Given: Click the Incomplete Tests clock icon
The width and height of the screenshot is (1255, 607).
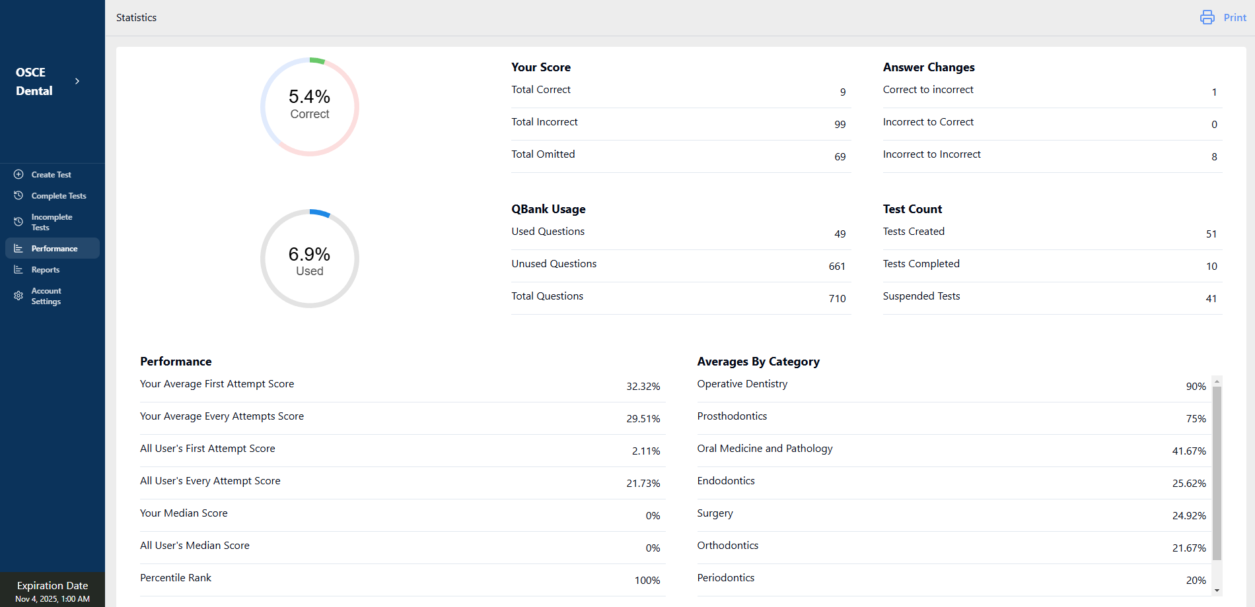Looking at the screenshot, I should 18,222.
